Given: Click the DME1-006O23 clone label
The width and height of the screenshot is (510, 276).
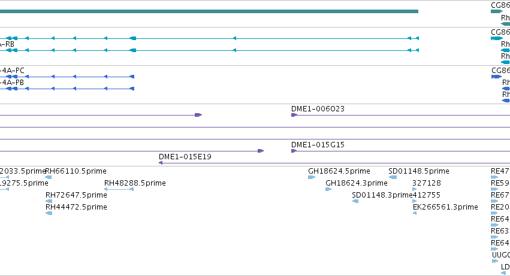Looking at the screenshot, I should coord(318,109).
